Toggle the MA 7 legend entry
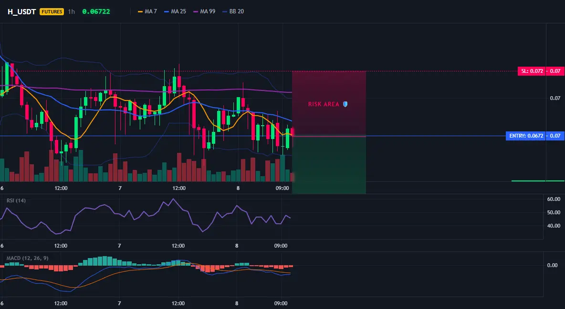Screen dimensions: 565x309 pos(147,11)
